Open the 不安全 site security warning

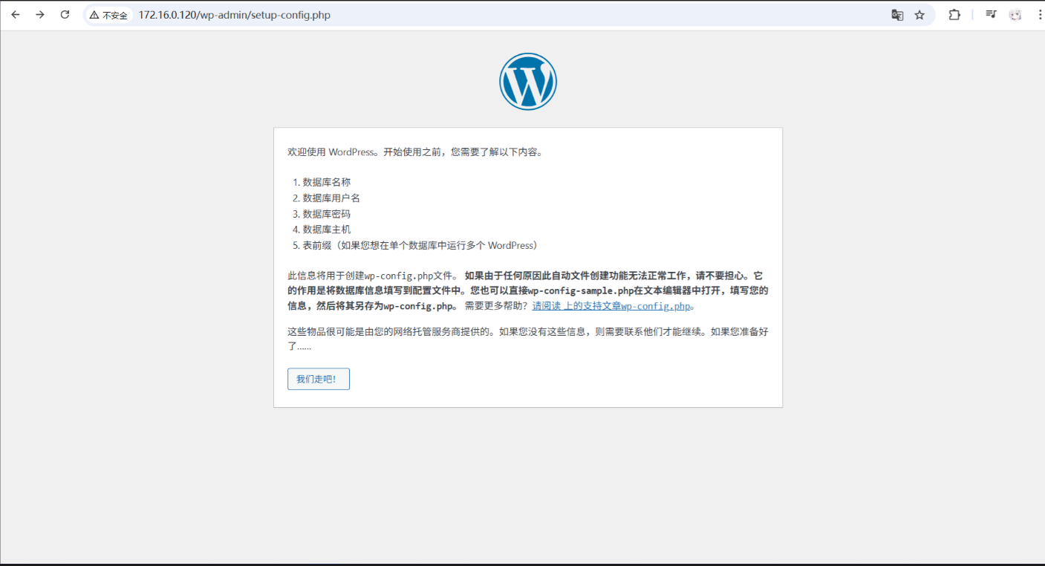point(108,15)
